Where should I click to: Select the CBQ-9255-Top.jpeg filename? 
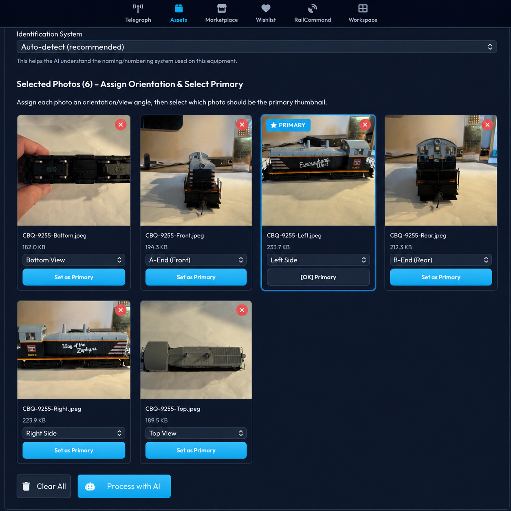coord(173,409)
